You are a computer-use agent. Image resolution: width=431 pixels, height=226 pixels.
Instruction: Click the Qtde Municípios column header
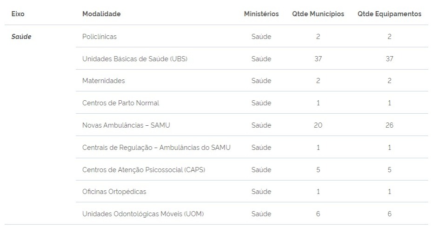[318, 14]
